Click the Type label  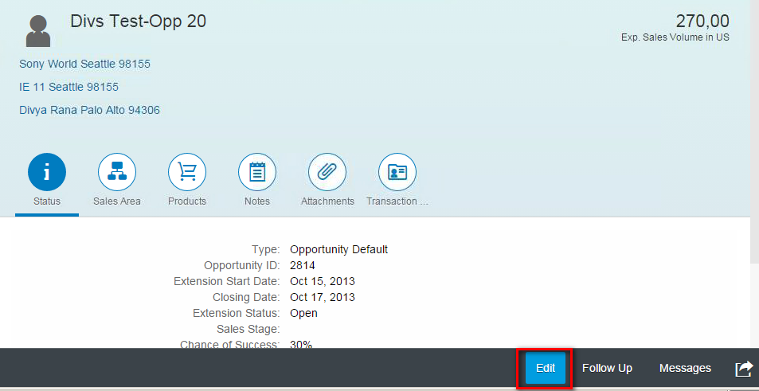click(x=266, y=250)
